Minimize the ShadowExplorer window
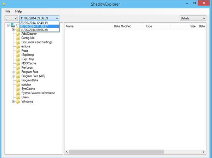The height and width of the screenshot is (158, 212). (187, 4)
